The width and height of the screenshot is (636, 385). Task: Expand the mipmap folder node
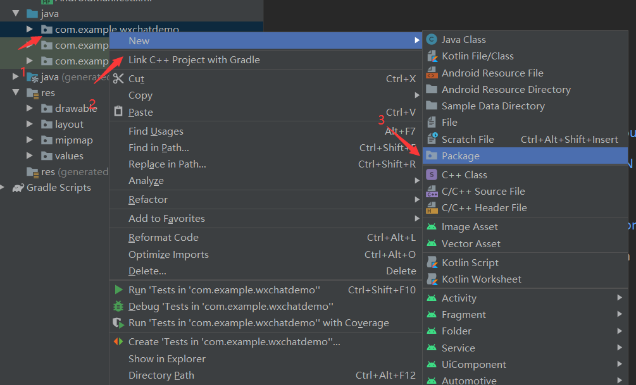coord(30,140)
